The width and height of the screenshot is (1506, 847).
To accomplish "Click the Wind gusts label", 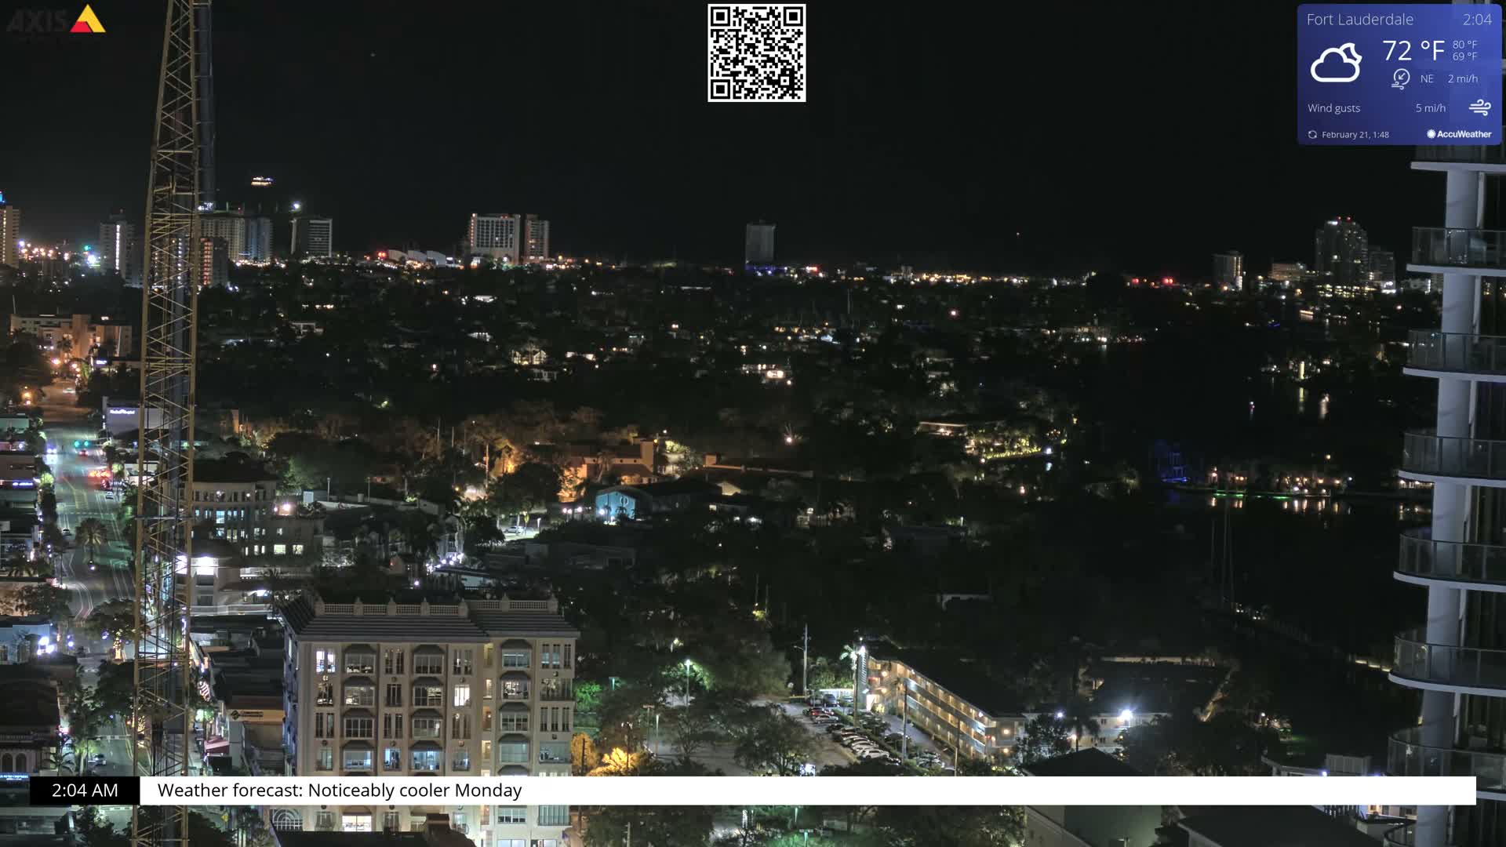I will [1333, 108].
